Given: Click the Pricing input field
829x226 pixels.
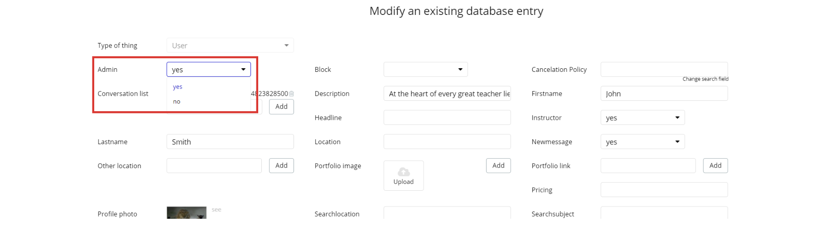Looking at the screenshot, I should tap(664, 190).
